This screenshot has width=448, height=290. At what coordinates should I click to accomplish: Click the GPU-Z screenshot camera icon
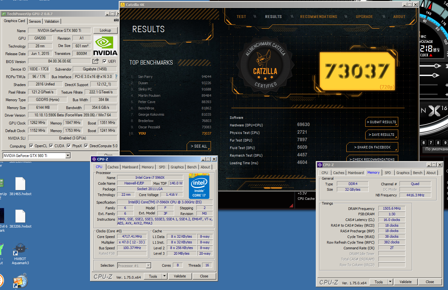[x=116, y=20]
